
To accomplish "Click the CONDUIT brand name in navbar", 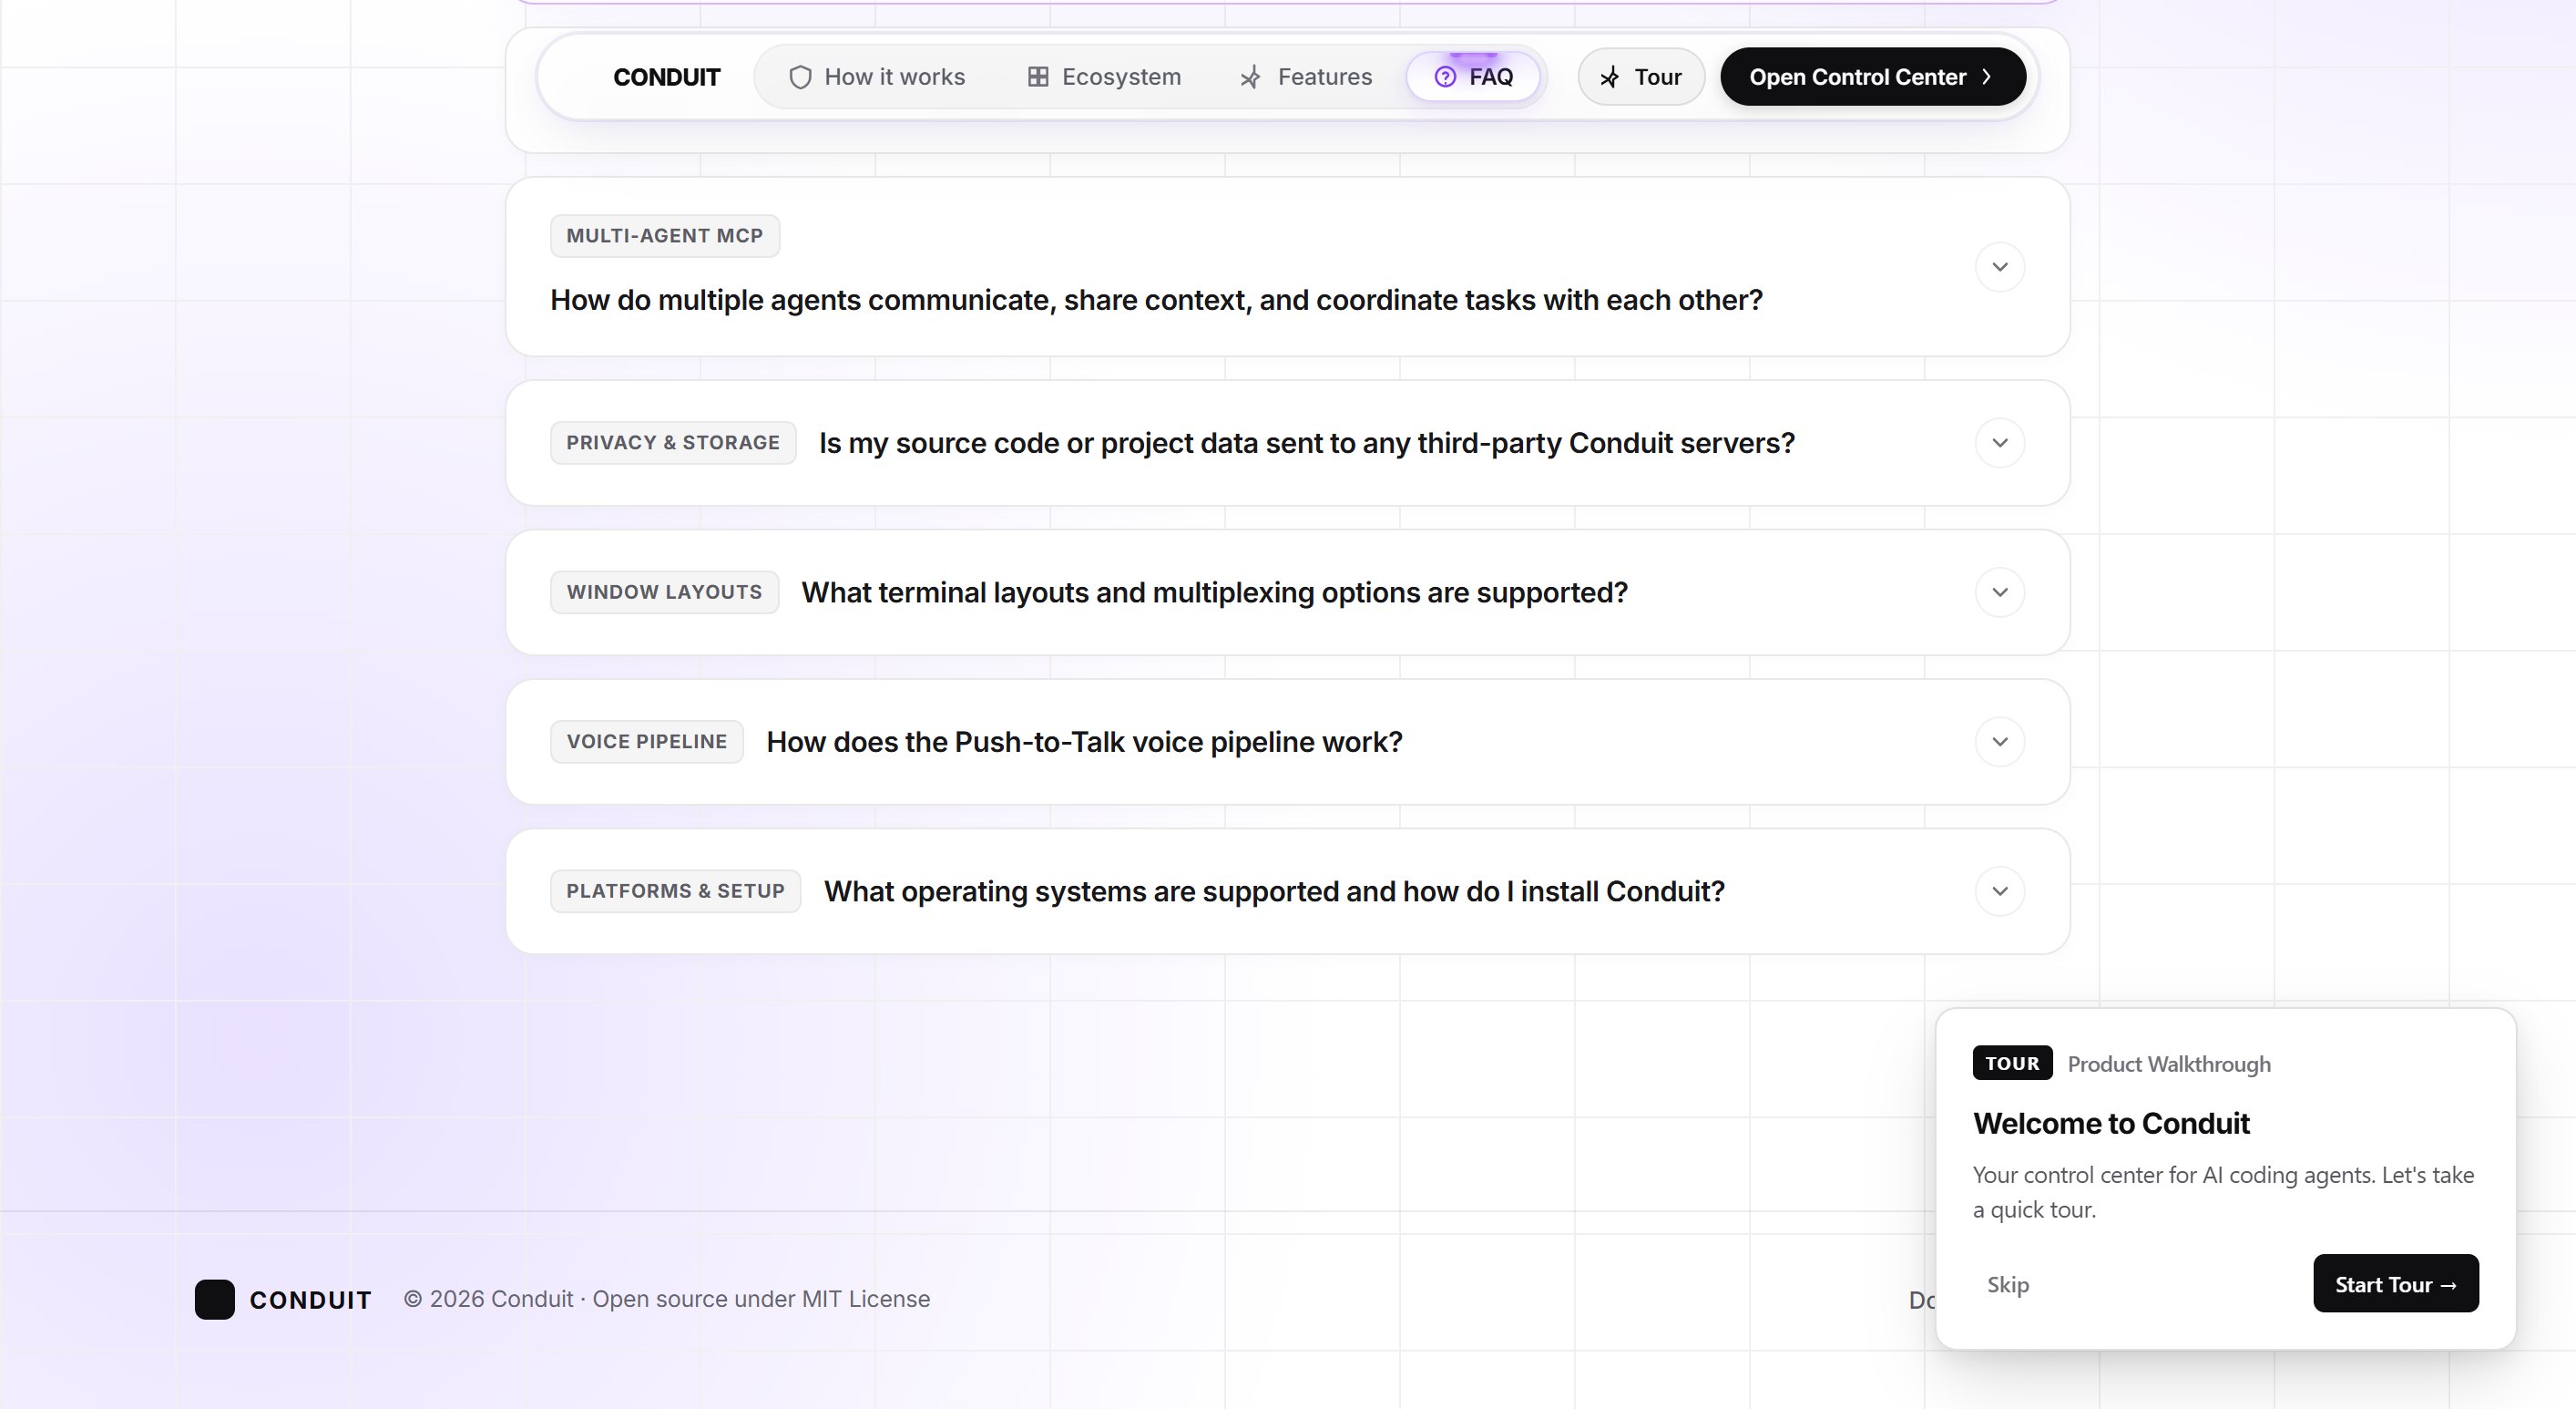I will (x=666, y=77).
